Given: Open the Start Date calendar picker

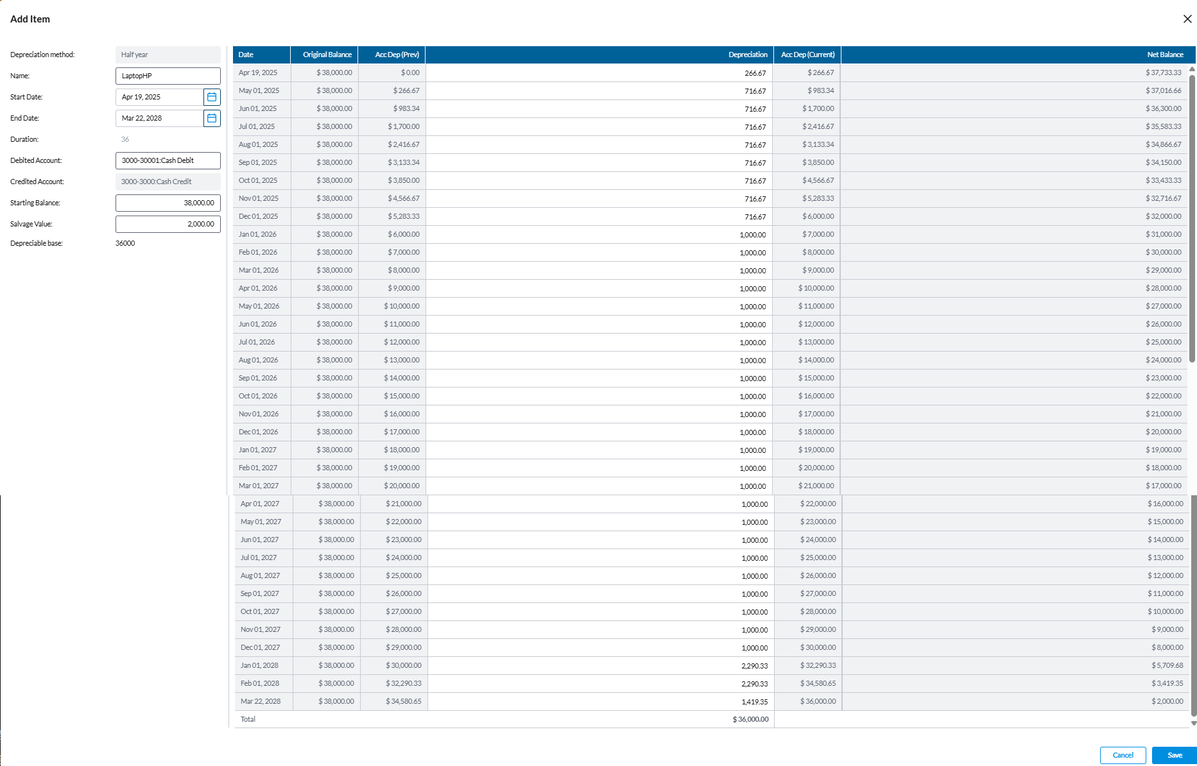Looking at the screenshot, I should coord(212,97).
